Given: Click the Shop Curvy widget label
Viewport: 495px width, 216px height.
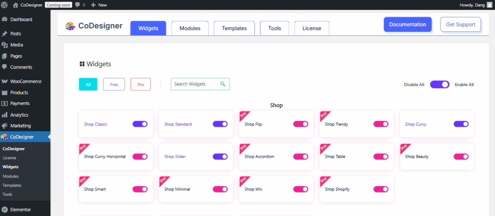Looking at the screenshot, I should coord(415,124).
